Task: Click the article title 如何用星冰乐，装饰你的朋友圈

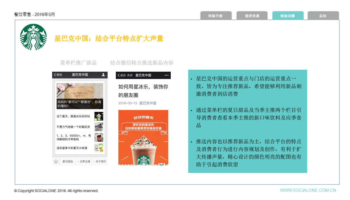Action: (x=143, y=91)
